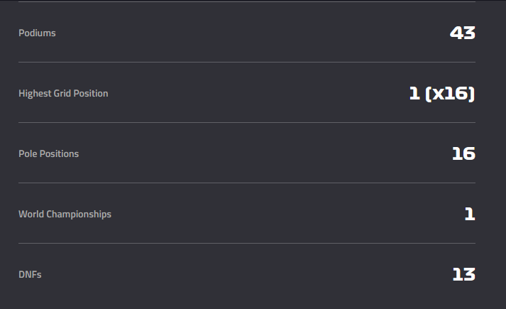506x309 pixels.
Task: Click the word Pole in the label
Action: pos(28,154)
